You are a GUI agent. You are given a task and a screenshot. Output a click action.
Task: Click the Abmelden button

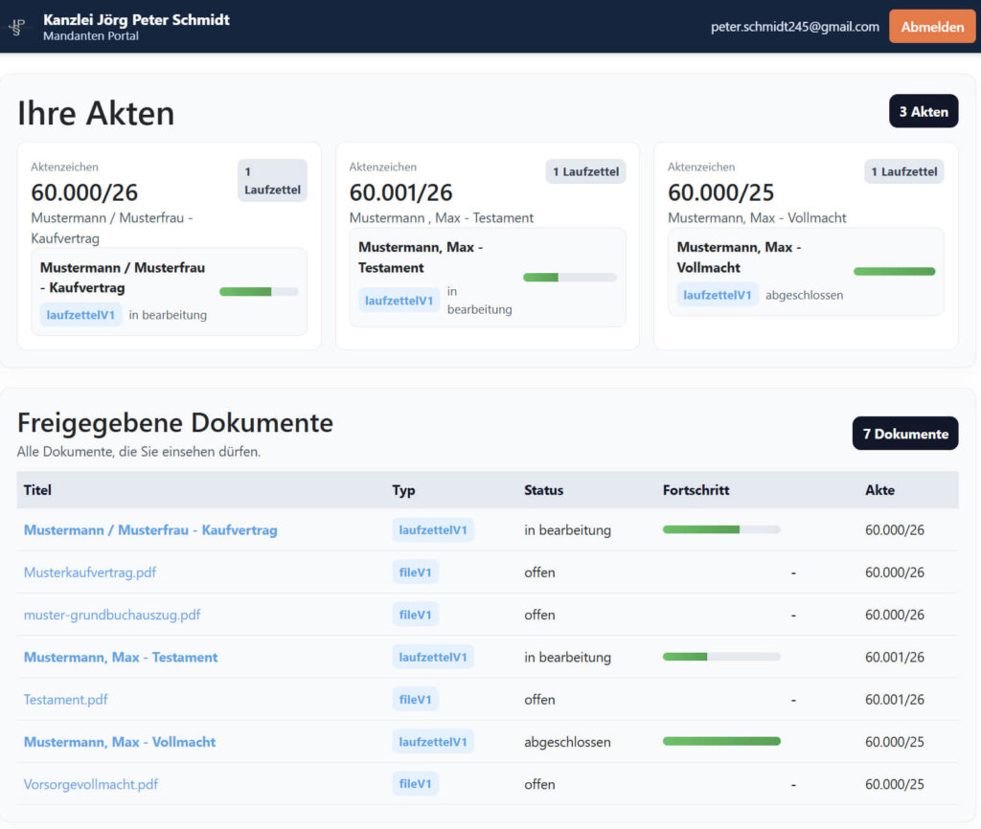(931, 27)
